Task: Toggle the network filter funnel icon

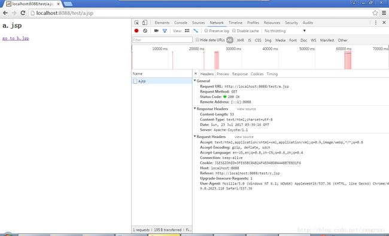Action: click(165, 31)
